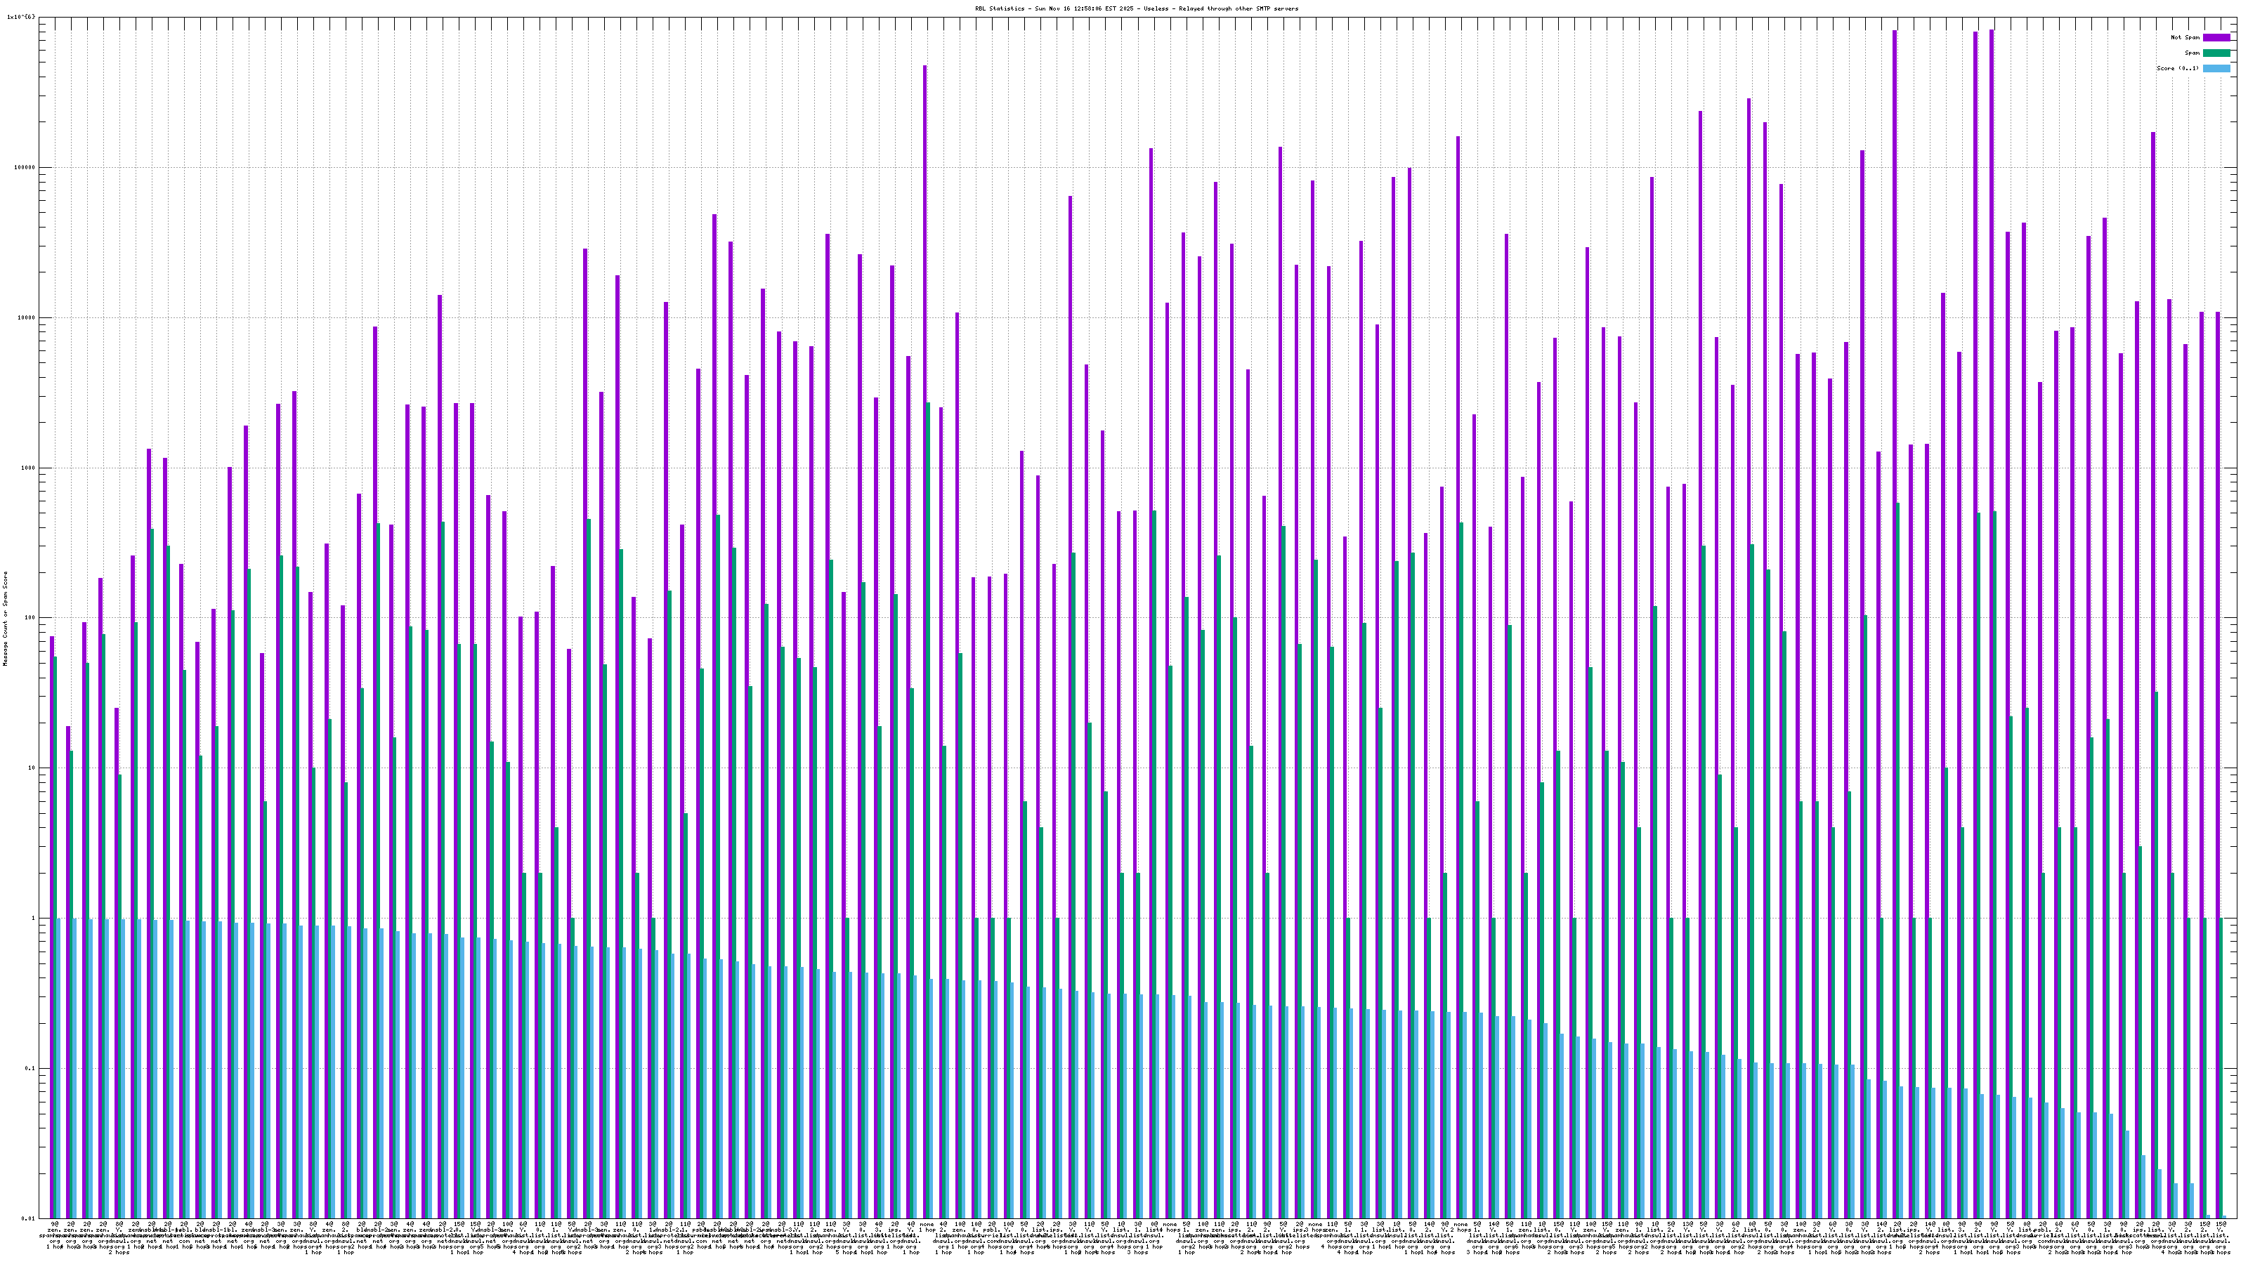Click the purple Not Spam legend swatch
The image size is (2248, 1264).
2216,37
